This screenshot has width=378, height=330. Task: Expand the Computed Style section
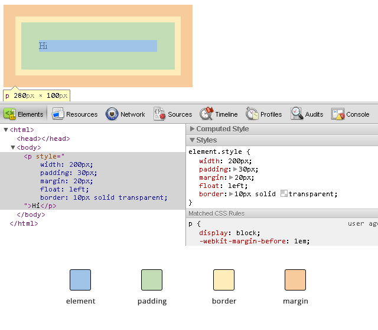pyautogui.click(x=192, y=128)
